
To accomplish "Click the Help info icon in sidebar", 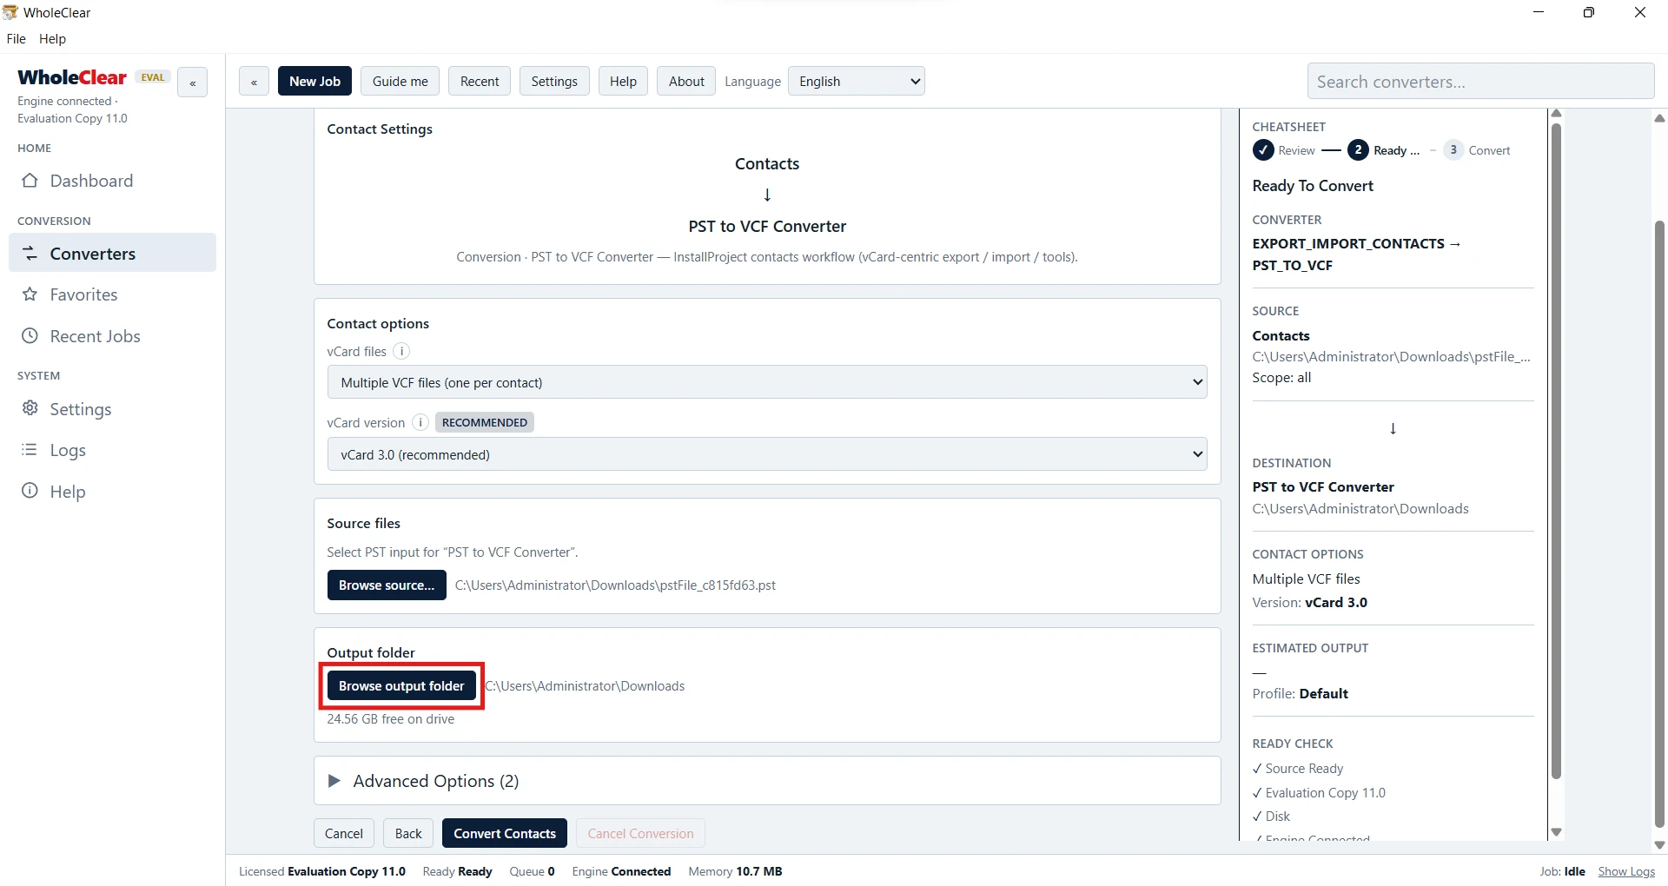I will [30, 491].
